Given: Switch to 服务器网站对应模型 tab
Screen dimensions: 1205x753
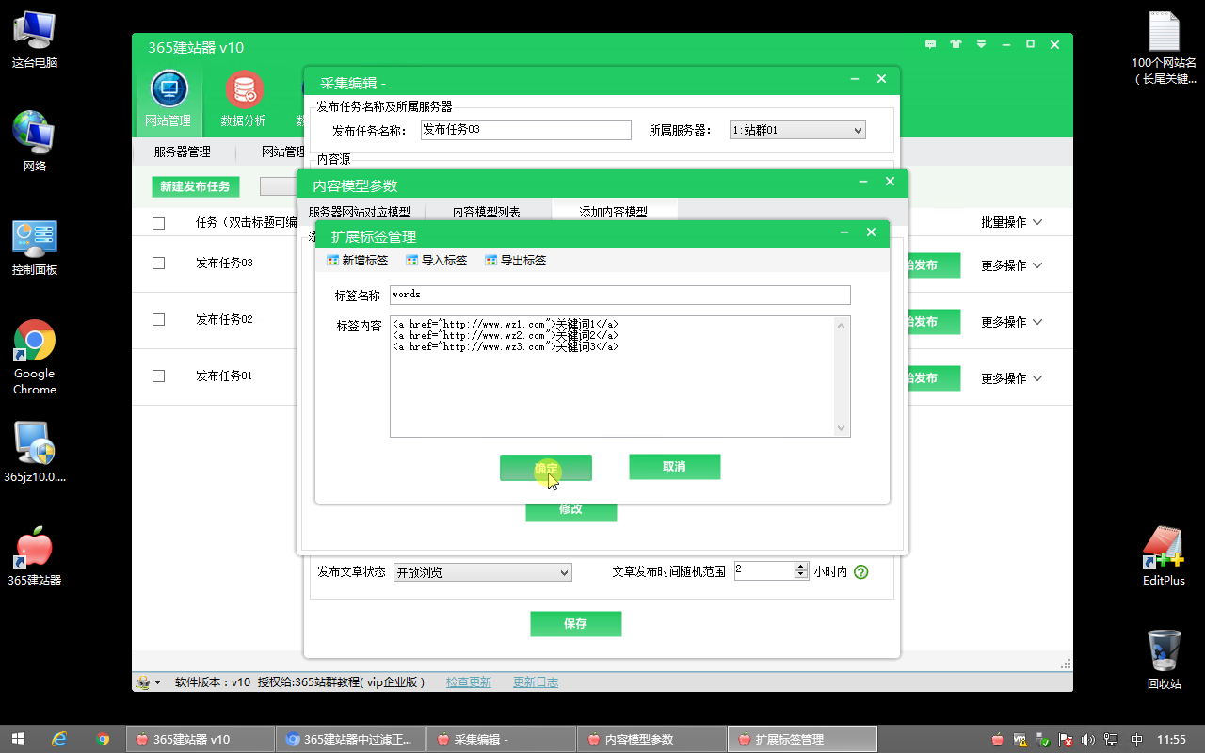Looking at the screenshot, I should coord(360,212).
